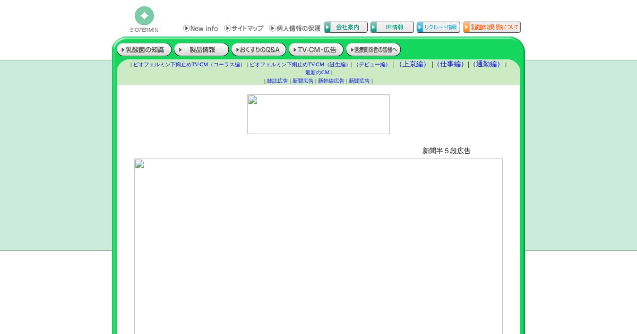Click the orange 乳酸菌の効果・研究について button
Viewport: 637px width, 334px height.
[x=492, y=27]
